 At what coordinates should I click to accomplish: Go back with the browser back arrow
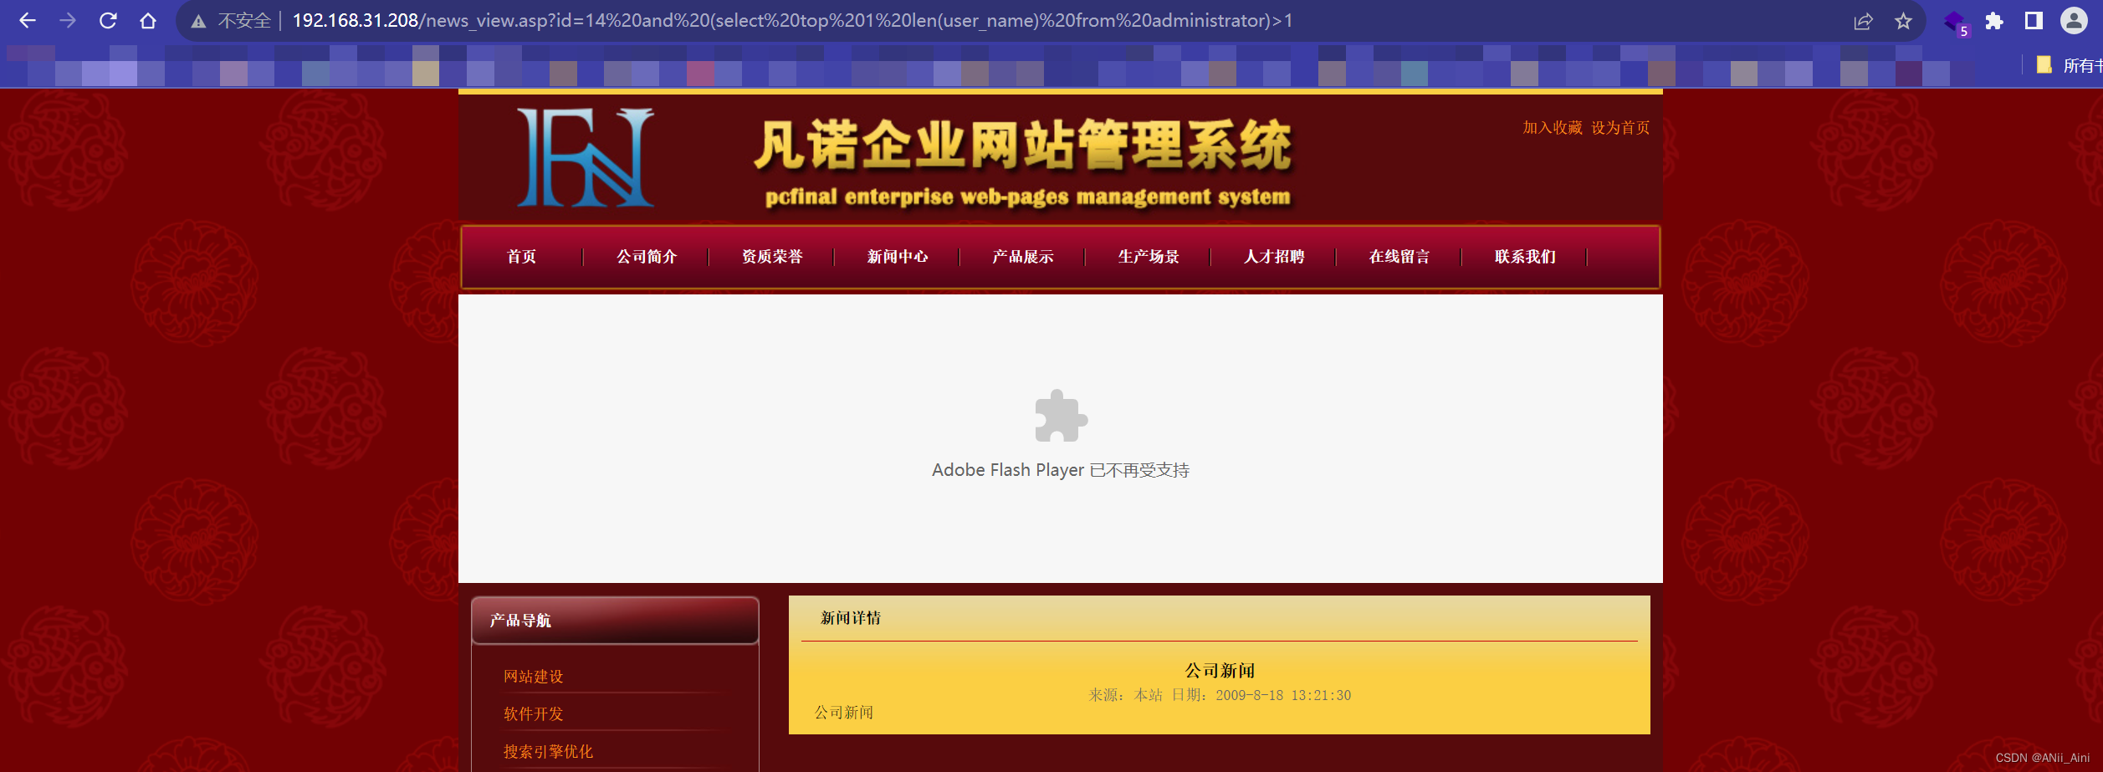click(x=27, y=21)
